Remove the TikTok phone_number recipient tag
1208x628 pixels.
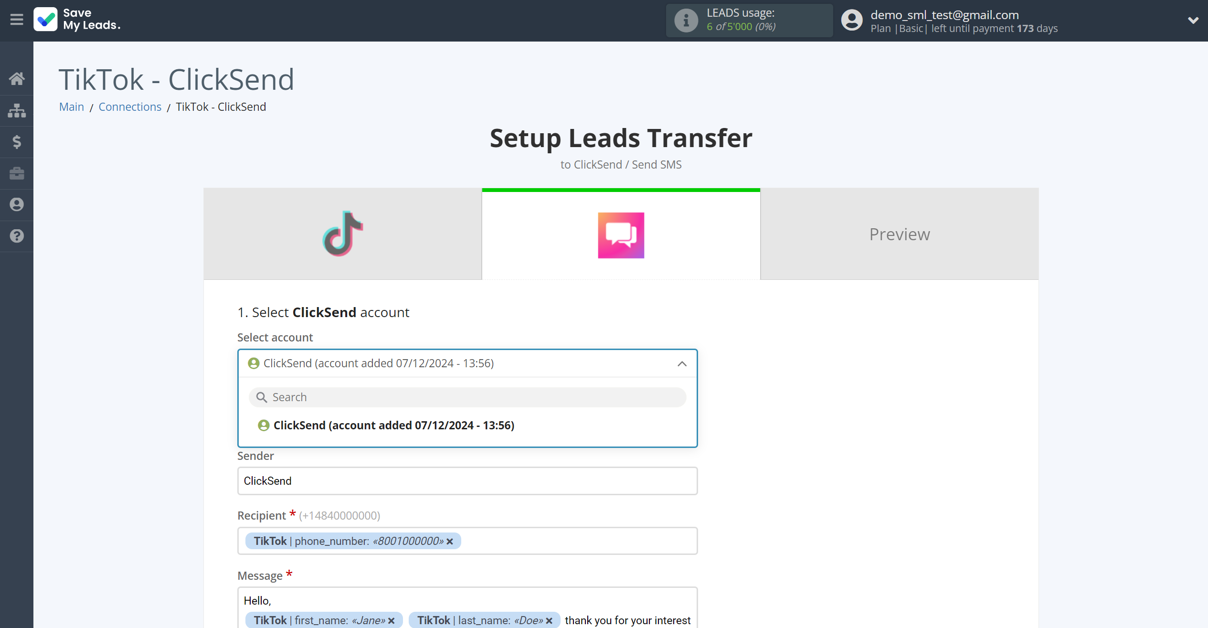450,541
